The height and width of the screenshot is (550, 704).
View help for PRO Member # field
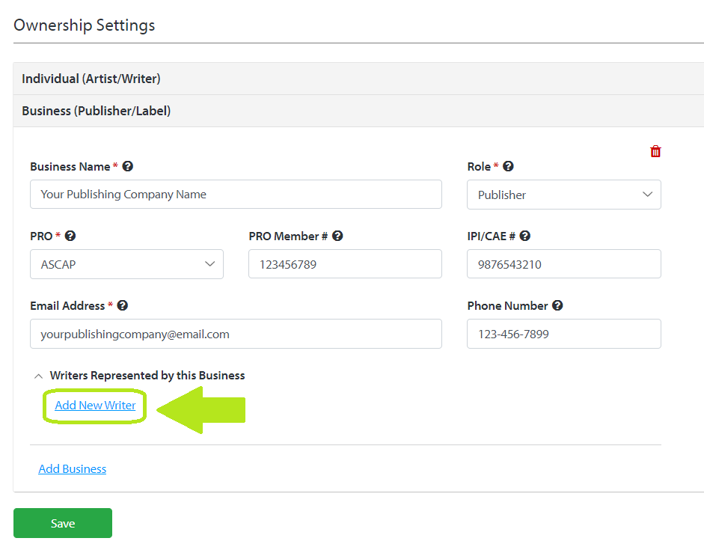click(x=337, y=236)
